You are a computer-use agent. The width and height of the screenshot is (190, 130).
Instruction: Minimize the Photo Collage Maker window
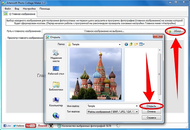170,2
